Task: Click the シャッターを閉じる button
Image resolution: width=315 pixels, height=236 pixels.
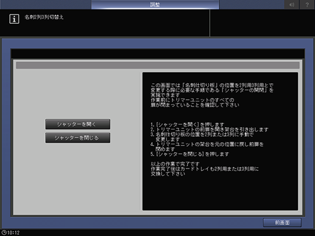Action: pyautogui.click(x=78, y=138)
